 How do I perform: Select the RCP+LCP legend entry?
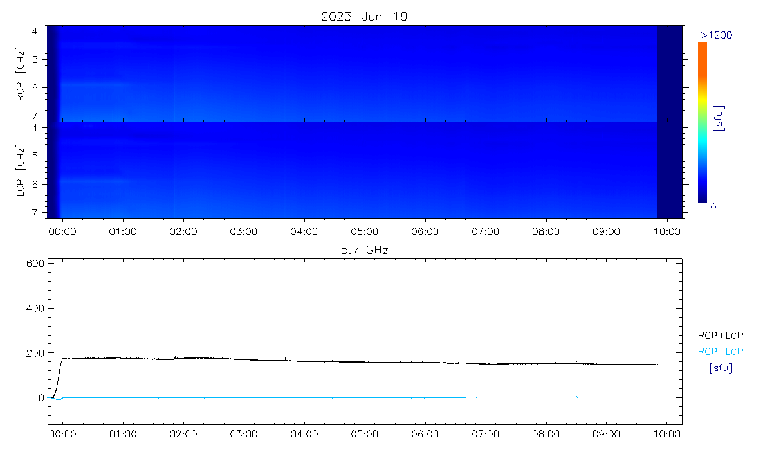coord(720,335)
